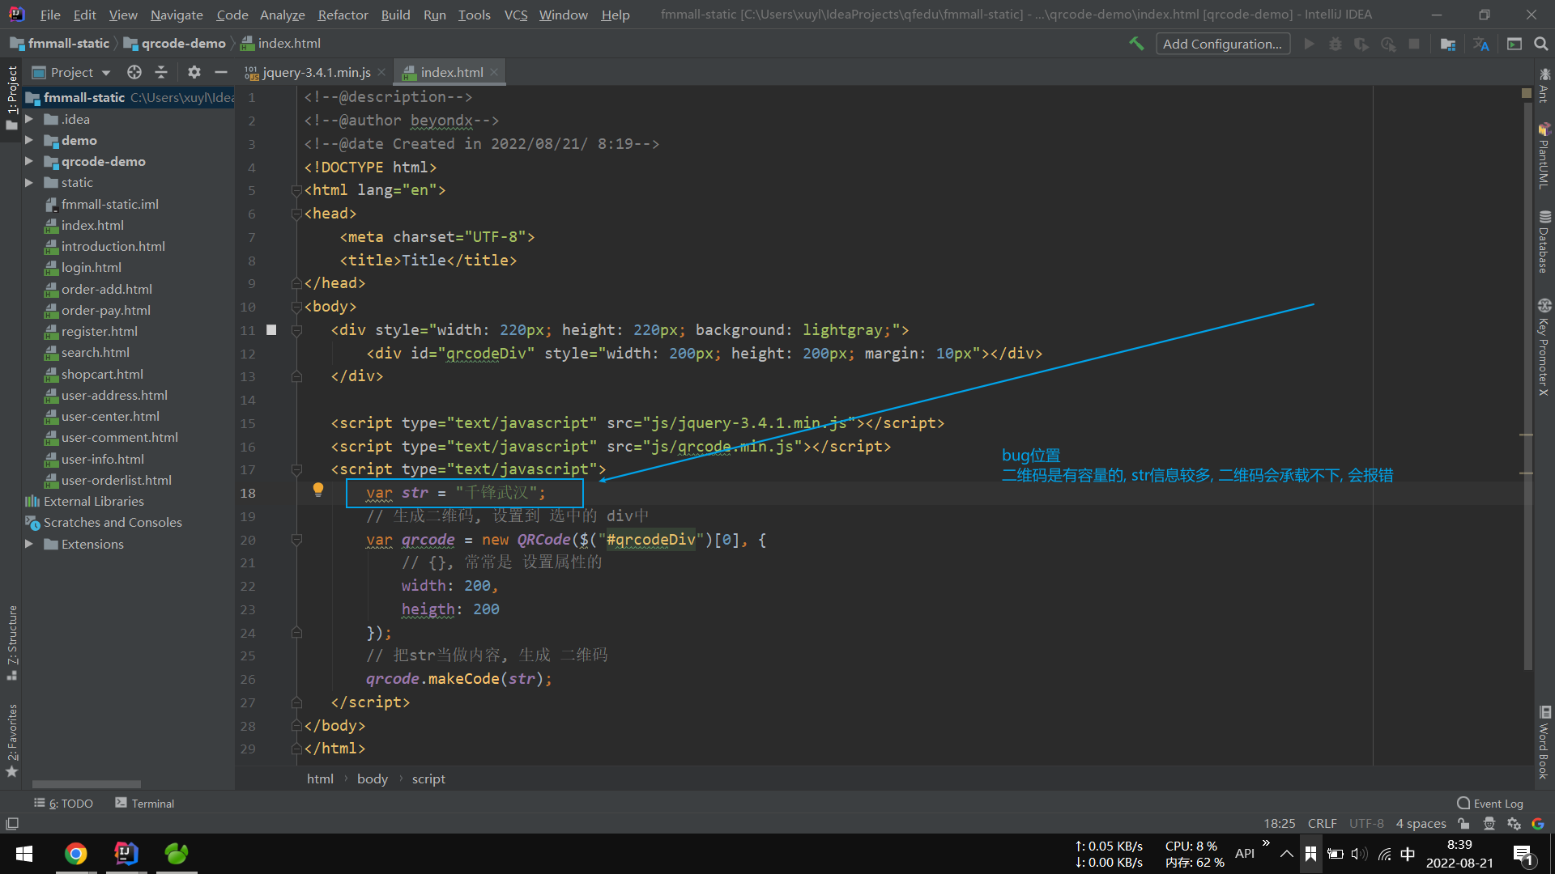
Task: Toggle the Project tool window sidebar button
Action: tap(12, 97)
